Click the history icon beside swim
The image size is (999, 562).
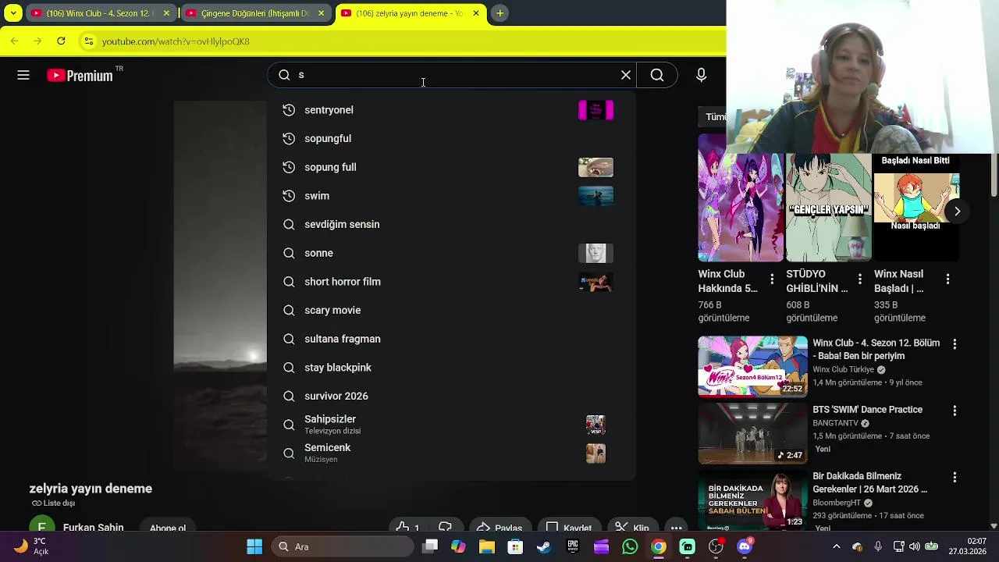[289, 196]
